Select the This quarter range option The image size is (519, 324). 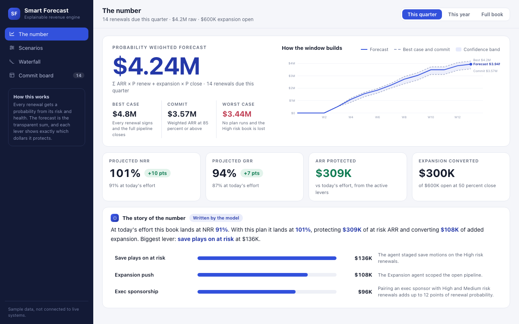(422, 14)
